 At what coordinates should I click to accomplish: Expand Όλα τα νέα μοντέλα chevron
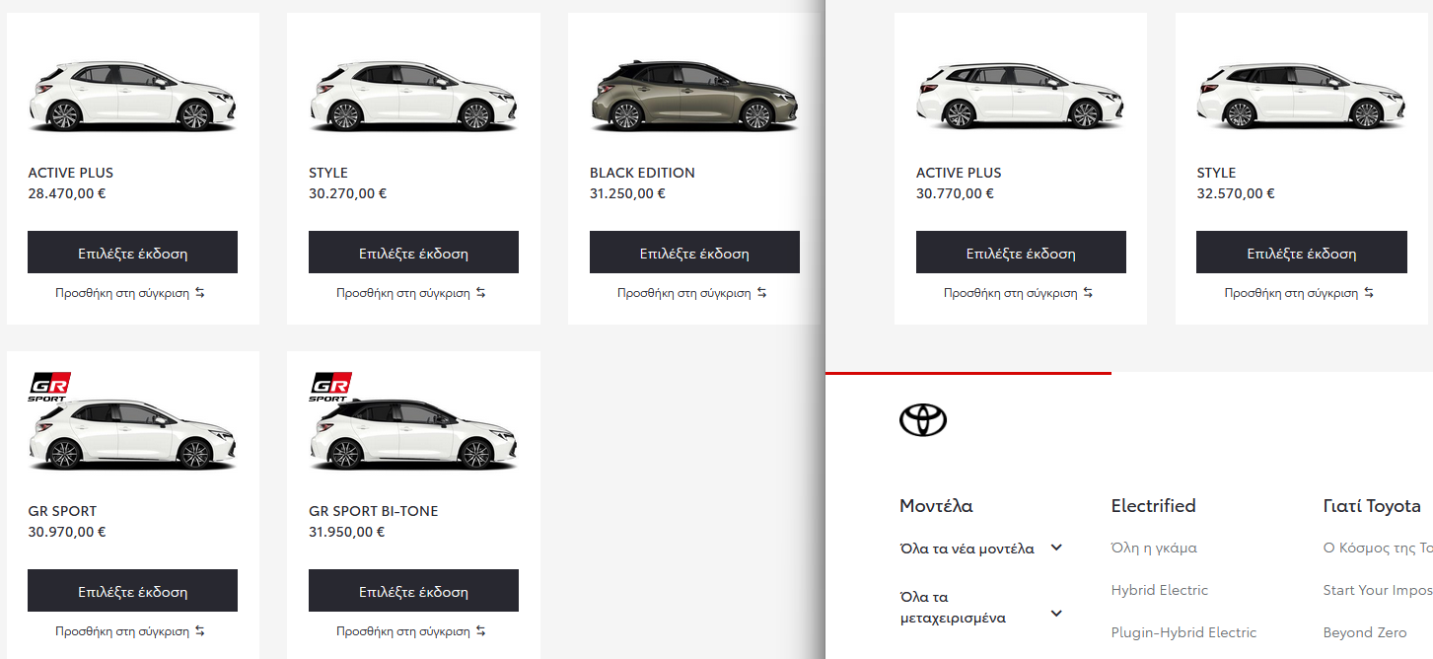point(1056,548)
